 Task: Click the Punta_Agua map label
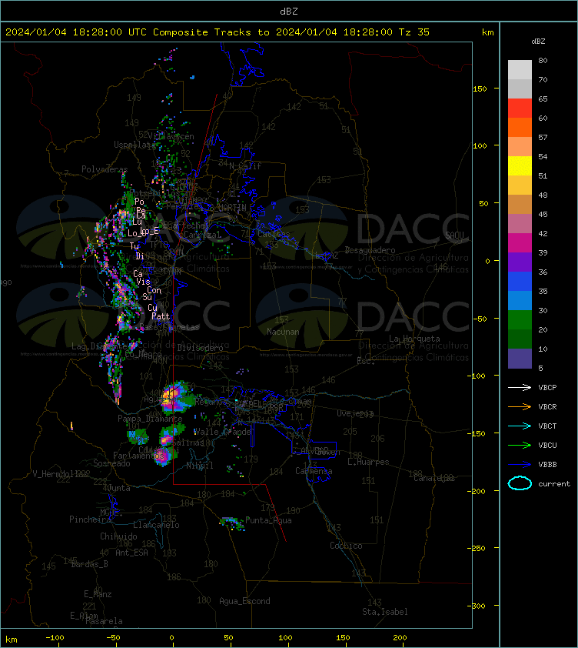[x=268, y=520]
